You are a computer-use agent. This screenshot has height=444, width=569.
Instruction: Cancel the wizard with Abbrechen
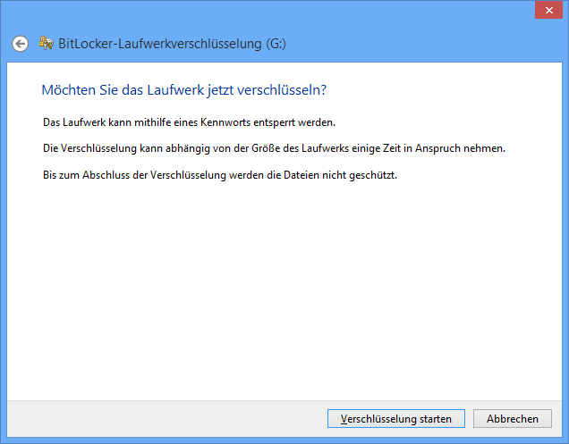pos(513,419)
